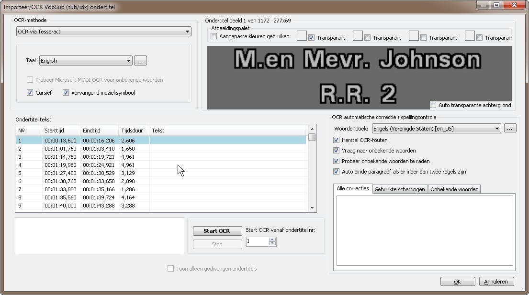Maximize the OCR dialog window
The height and width of the screenshot is (295, 529).
tap(496, 5)
